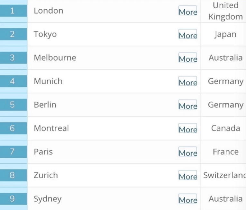Select the rank 9 number cell
246x210 pixels.
[13, 199]
